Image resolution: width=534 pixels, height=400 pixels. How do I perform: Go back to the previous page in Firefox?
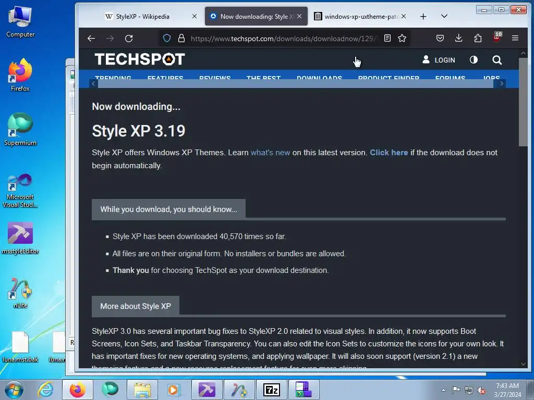click(91, 39)
